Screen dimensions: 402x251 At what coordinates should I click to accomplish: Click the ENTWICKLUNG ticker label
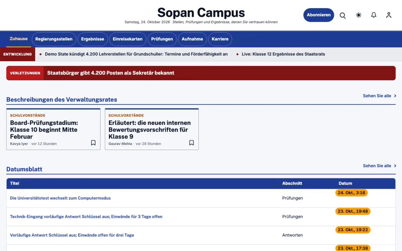pos(17,54)
